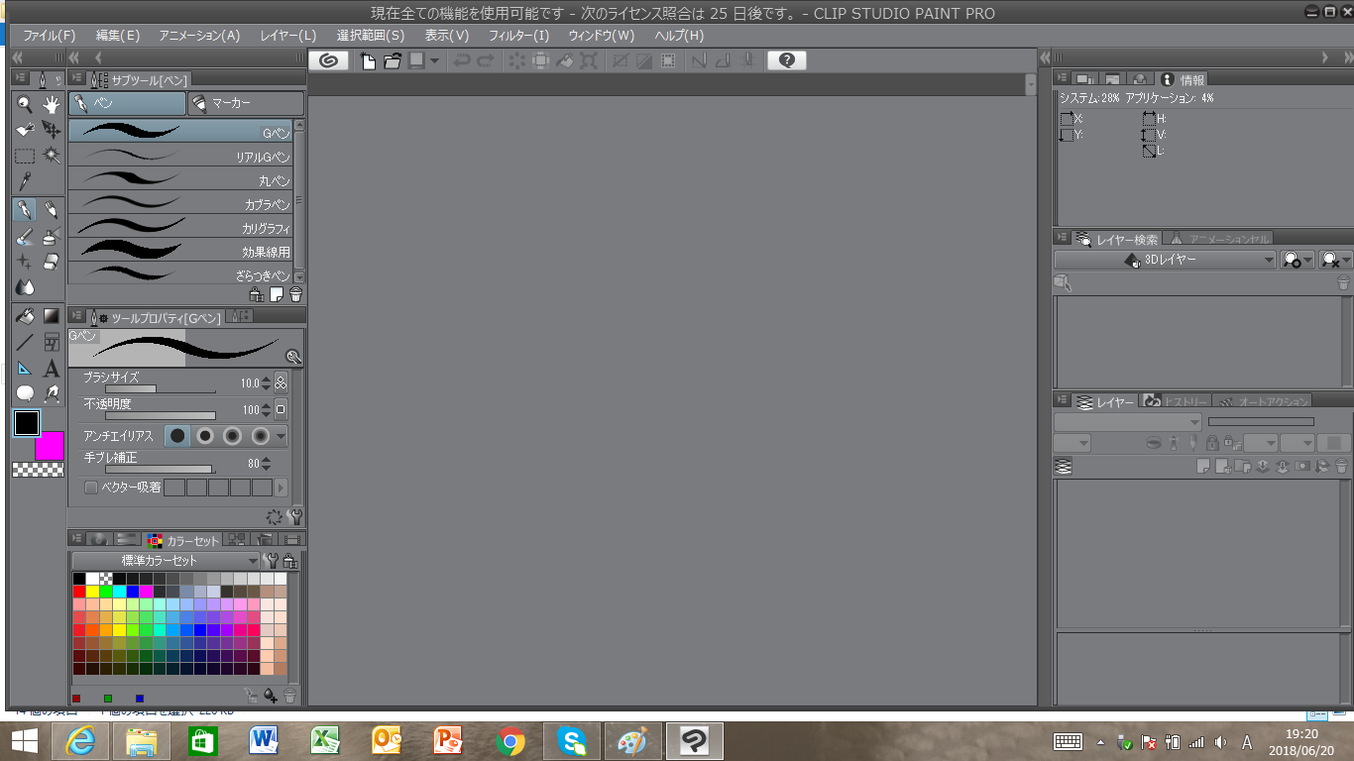Select the Pen tool in tool palette
Screen dimensions: 1354x761
(25, 209)
